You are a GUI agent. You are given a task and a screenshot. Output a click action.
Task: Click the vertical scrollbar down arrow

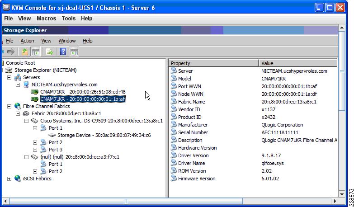coord(342,194)
